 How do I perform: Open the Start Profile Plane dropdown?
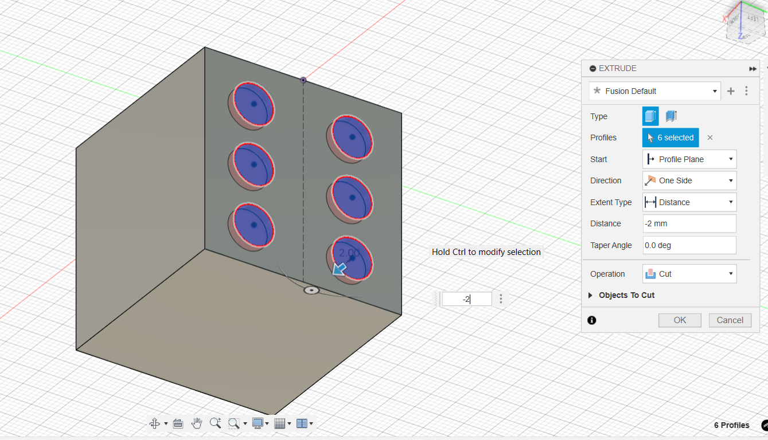689,159
